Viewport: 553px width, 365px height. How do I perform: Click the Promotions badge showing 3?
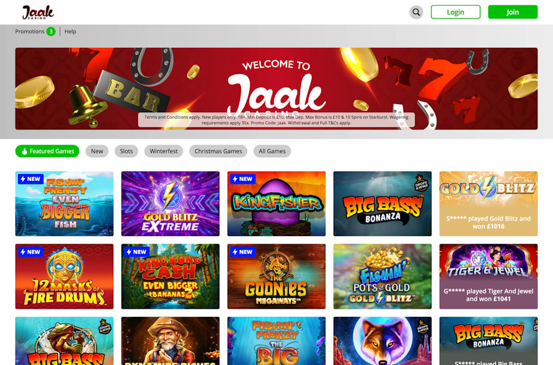pyautogui.click(x=51, y=31)
